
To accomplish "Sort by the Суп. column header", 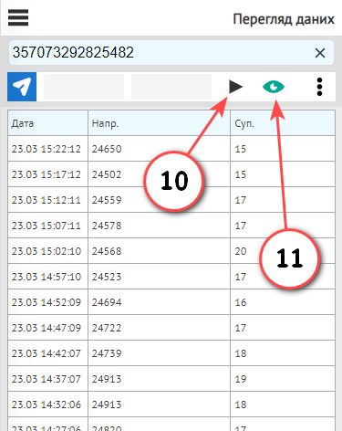I will [283, 123].
